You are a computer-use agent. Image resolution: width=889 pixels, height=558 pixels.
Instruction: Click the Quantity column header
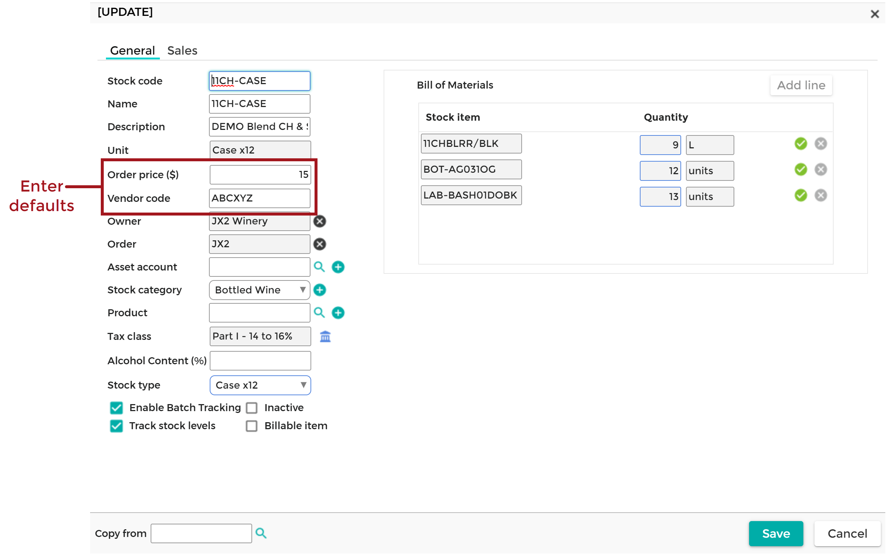click(666, 117)
